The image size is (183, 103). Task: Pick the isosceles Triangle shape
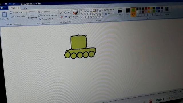point(100,11)
